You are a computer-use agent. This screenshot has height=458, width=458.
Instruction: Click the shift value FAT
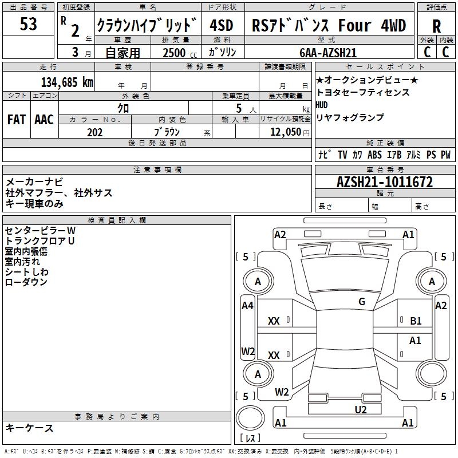17,120
